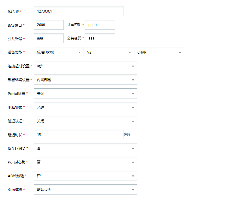Click the 仅NTF同步 label
The width and height of the screenshot is (251, 197).
17,148
